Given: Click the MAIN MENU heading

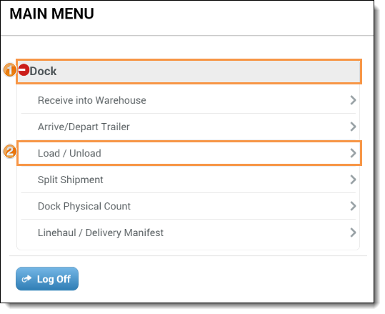Looking at the screenshot, I should coord(51,14).
